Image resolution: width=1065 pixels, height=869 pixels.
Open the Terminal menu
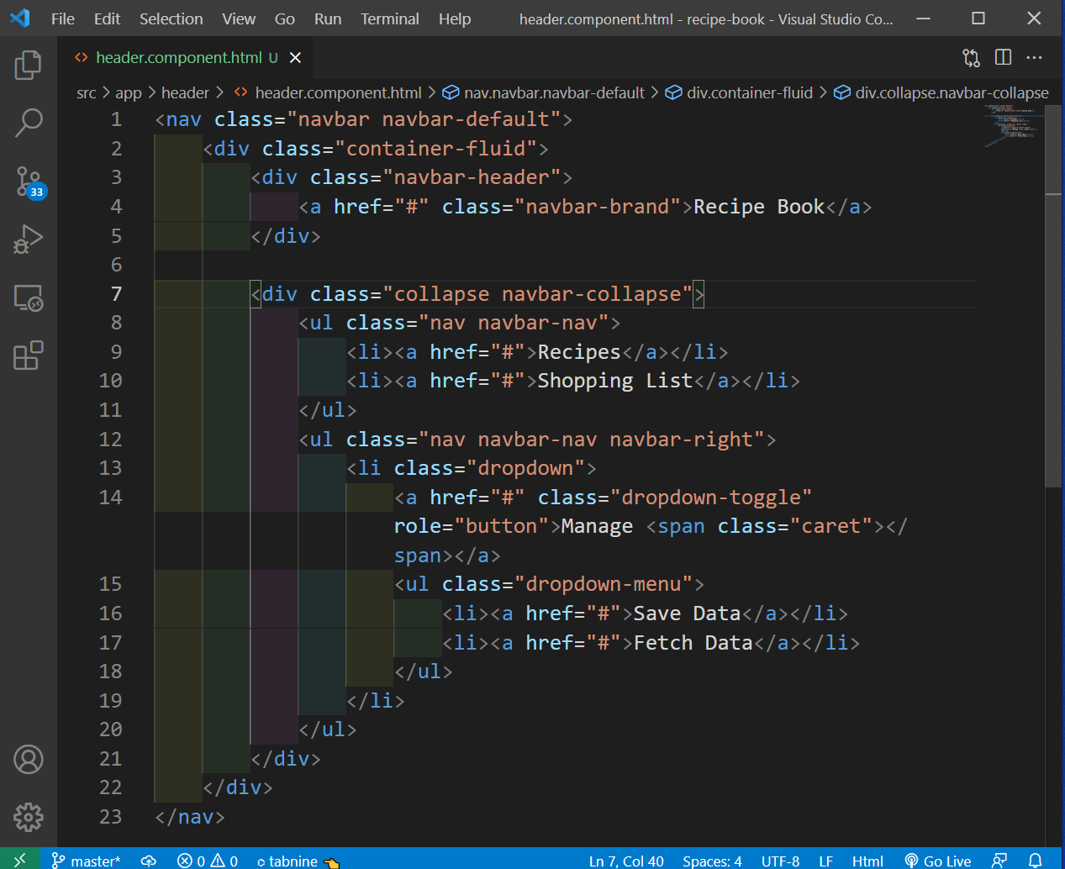coord(390,18)
